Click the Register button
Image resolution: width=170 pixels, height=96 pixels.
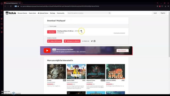pyautogui.click(x=163, y=13)
